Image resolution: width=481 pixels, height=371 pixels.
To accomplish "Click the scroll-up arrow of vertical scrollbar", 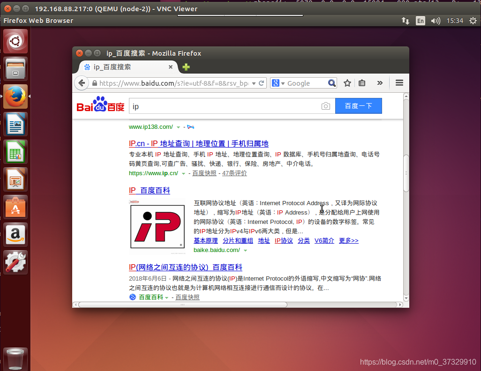I will 406,96.
